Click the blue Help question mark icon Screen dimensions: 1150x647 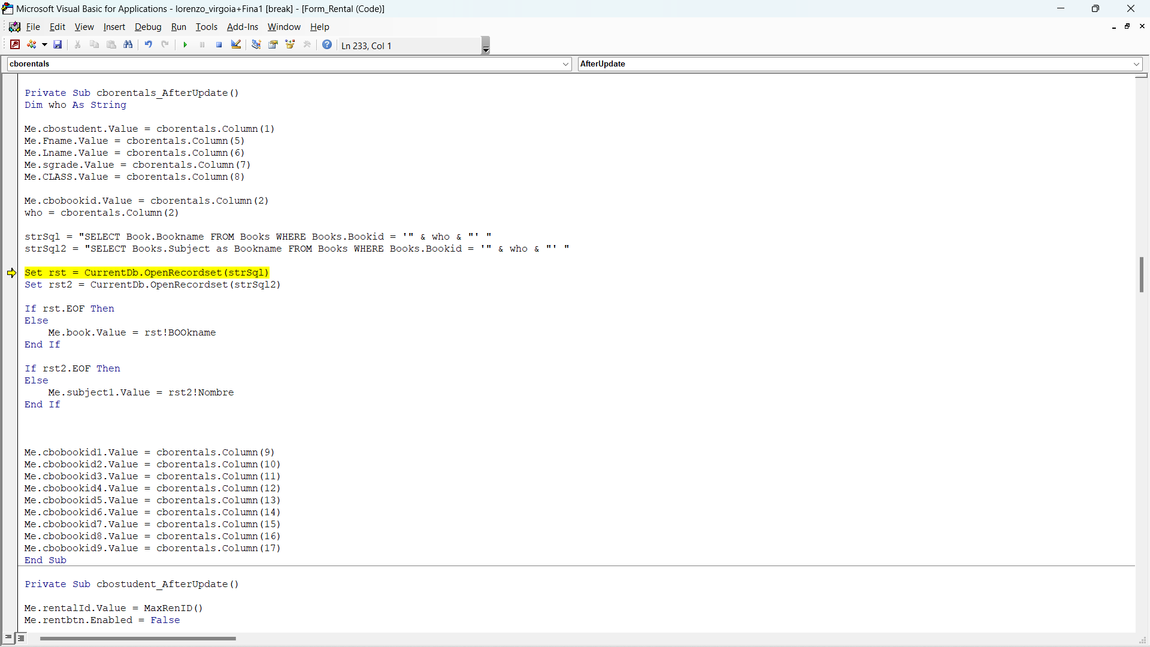[x=327, y=45]
